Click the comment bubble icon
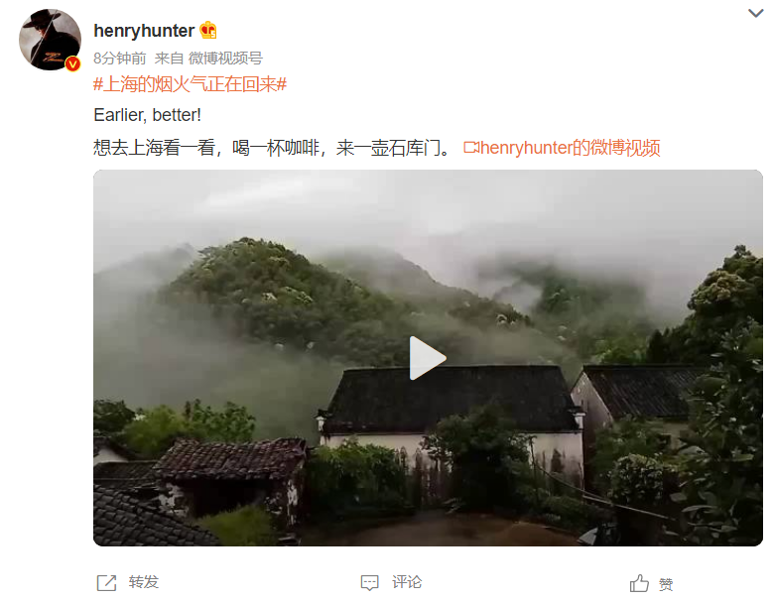The height and width of the screenshot is (601, 773). (370, 583)
